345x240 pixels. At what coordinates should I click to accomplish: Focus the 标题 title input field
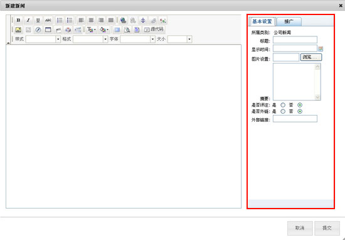tap(295, 40)
